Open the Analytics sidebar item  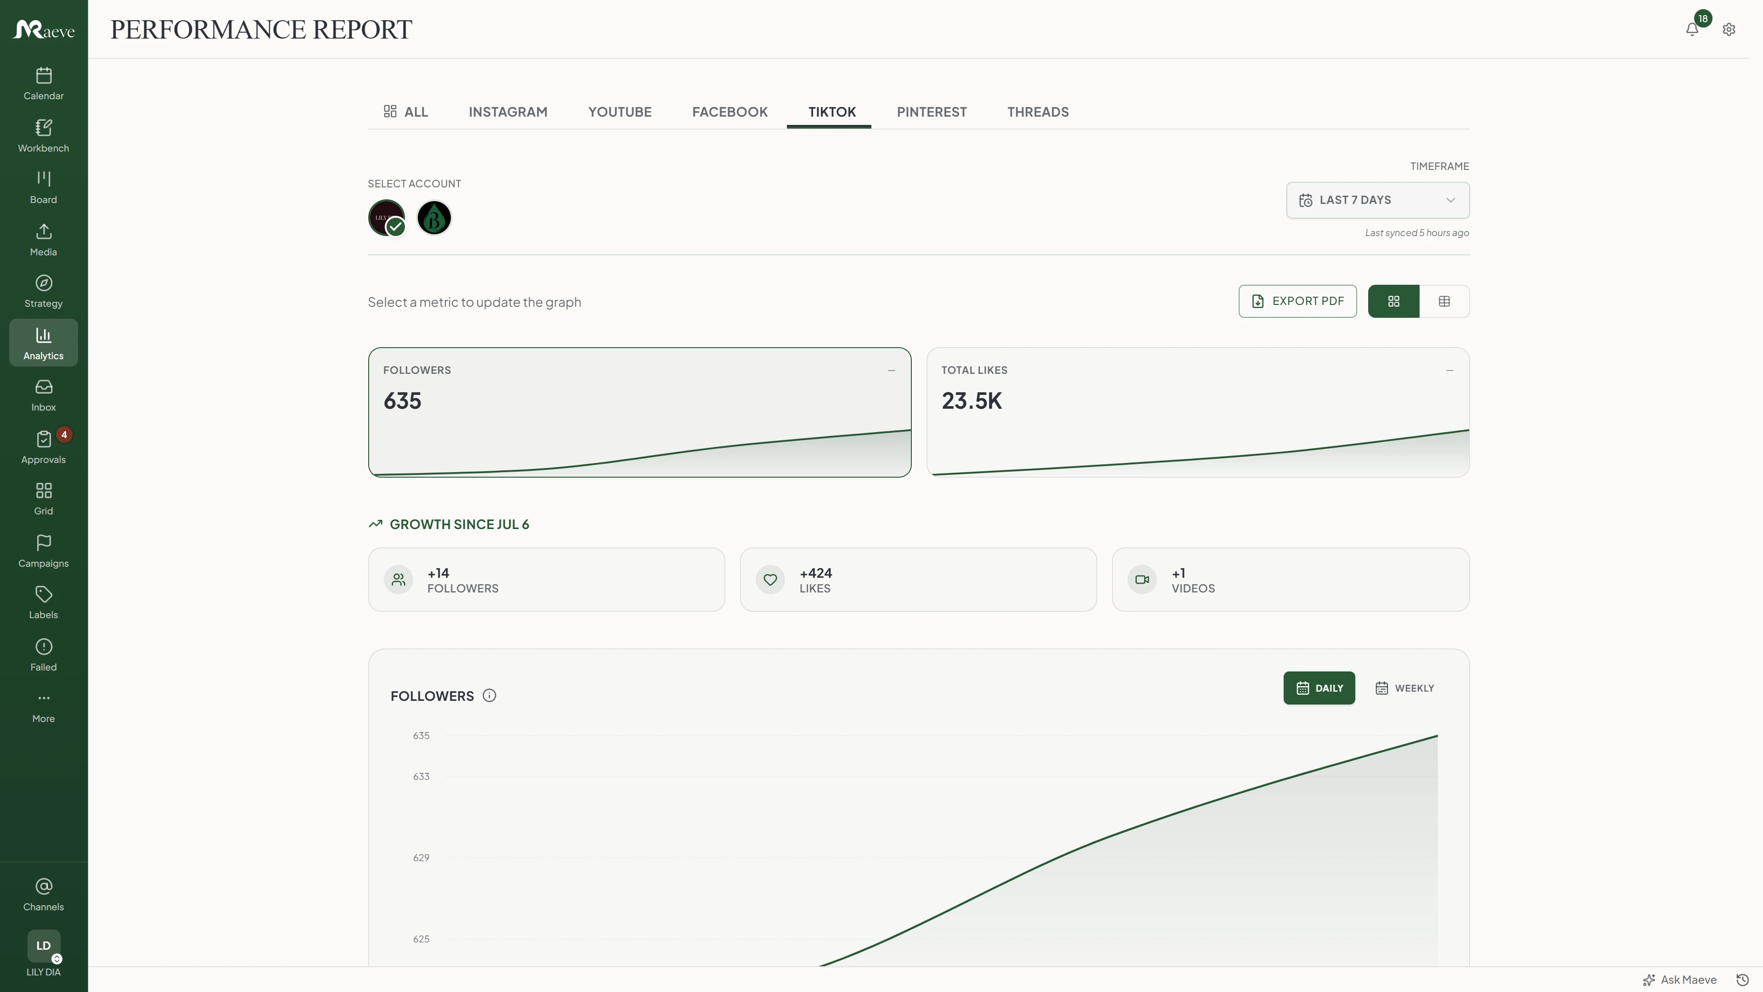tap(43, 343)
